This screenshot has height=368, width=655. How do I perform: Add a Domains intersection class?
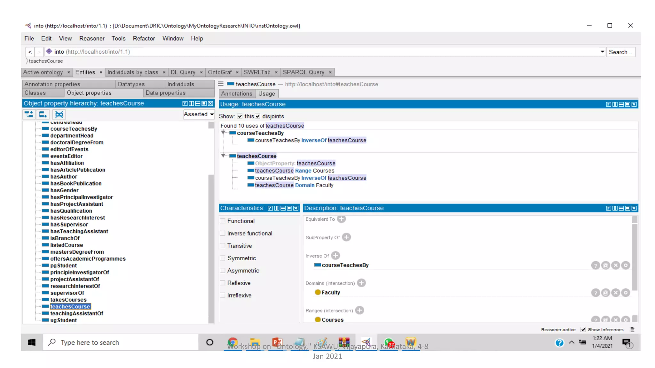[x=361, y=283]
